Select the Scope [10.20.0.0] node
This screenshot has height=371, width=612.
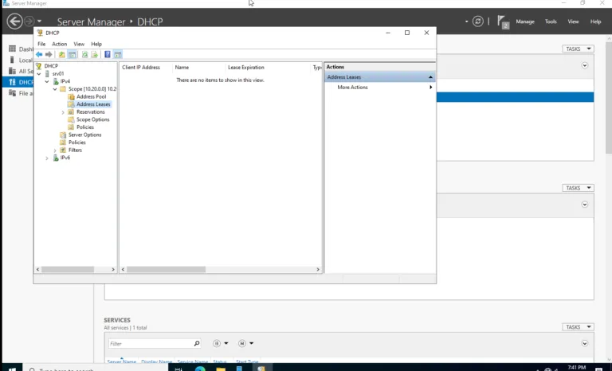click(92, 89)
